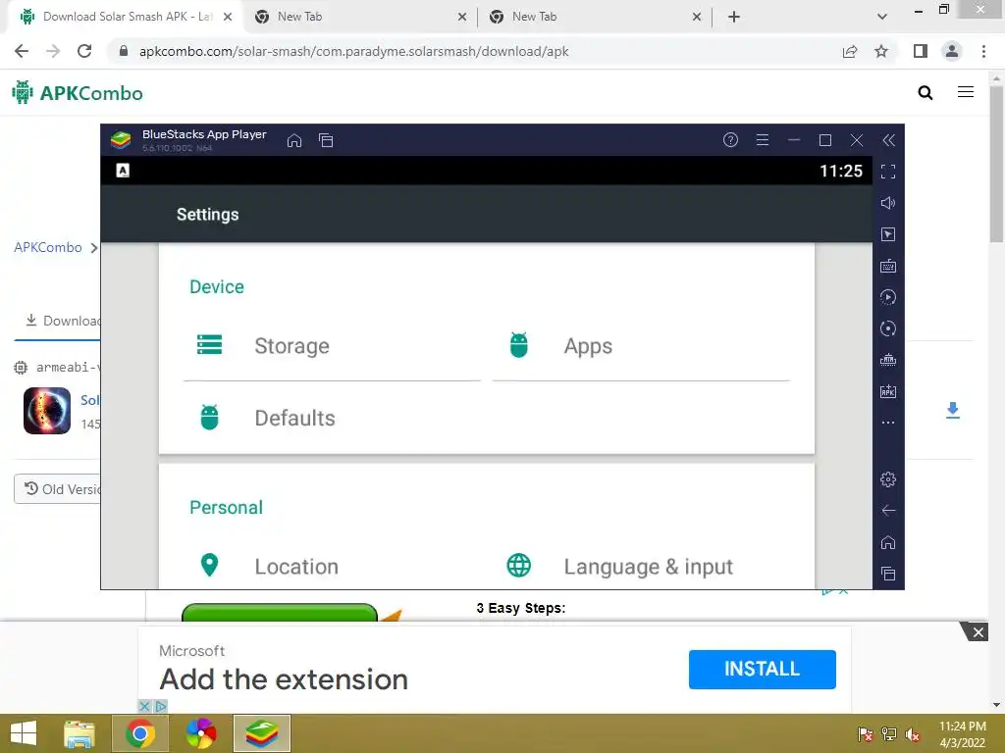Open a new Chrome tab with plus button
The height and width of the screenshot is (753, 1005).
click(734, 17)
